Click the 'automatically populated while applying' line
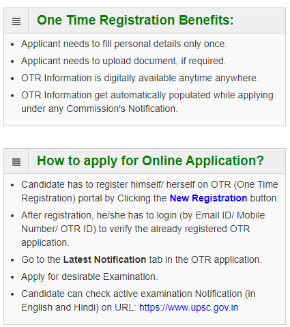 (x=147, y=96)
